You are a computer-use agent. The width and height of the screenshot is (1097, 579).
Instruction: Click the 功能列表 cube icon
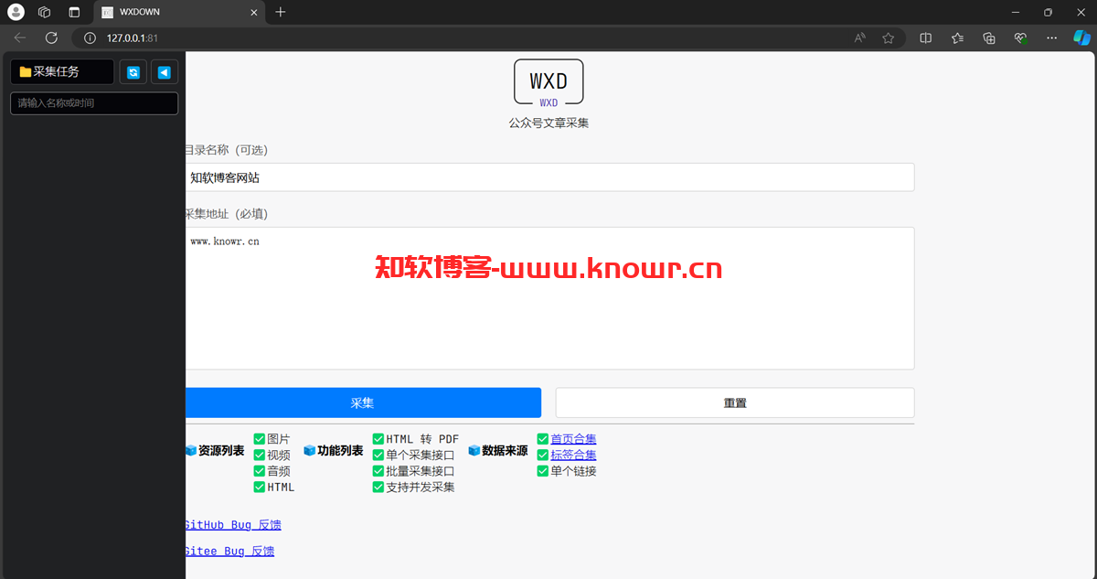pos(310,451)
